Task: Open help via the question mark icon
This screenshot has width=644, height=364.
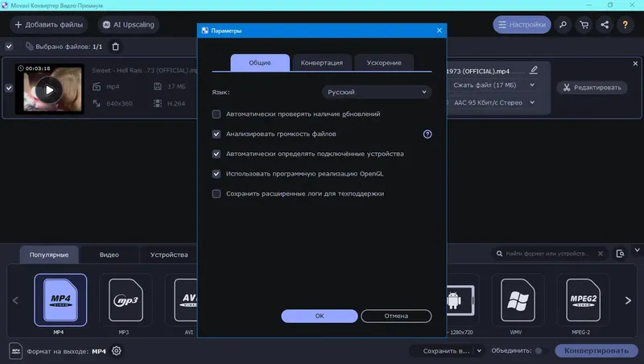Action: [x=625, y=25]
